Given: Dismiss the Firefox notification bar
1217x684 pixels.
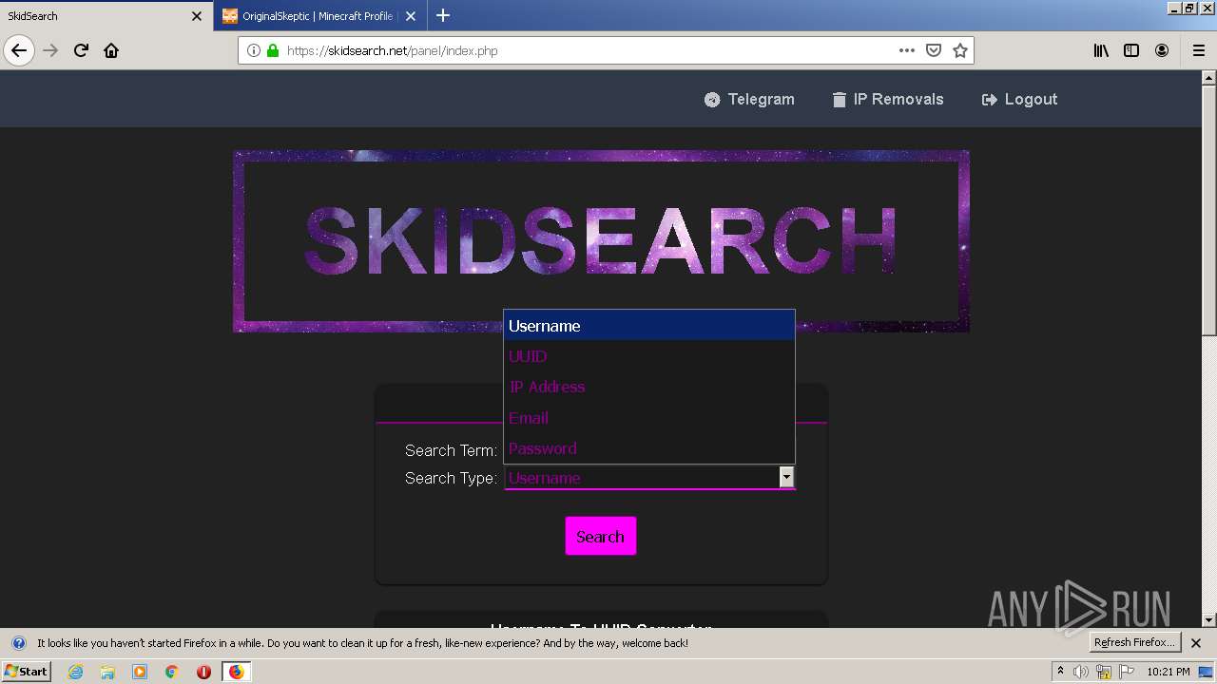Looking at the screenshot, I should click(1196, 643).
